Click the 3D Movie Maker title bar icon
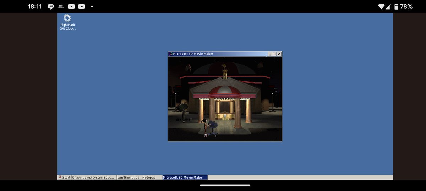 171,54
